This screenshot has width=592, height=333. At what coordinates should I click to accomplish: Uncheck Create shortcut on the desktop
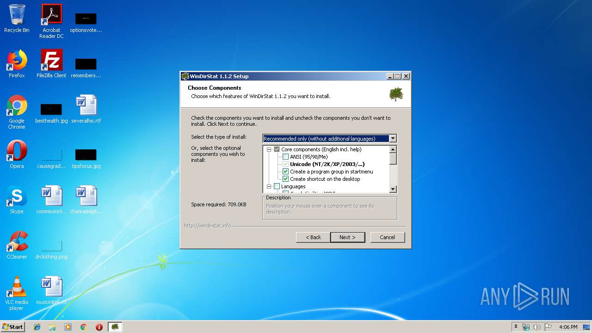pyautogui.click(x=285, y=179)
